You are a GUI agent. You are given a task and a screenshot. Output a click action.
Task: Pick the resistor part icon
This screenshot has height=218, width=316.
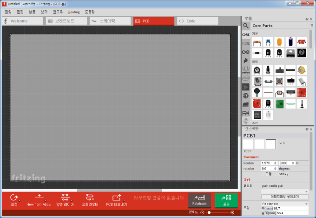click(x=257, y=42)
